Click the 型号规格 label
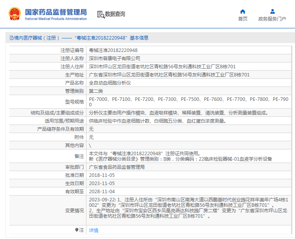 (74, 102)
